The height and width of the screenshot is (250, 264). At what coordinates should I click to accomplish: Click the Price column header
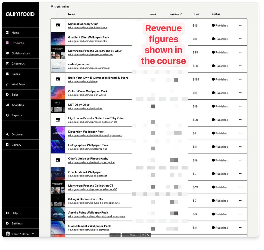point(196,14)
